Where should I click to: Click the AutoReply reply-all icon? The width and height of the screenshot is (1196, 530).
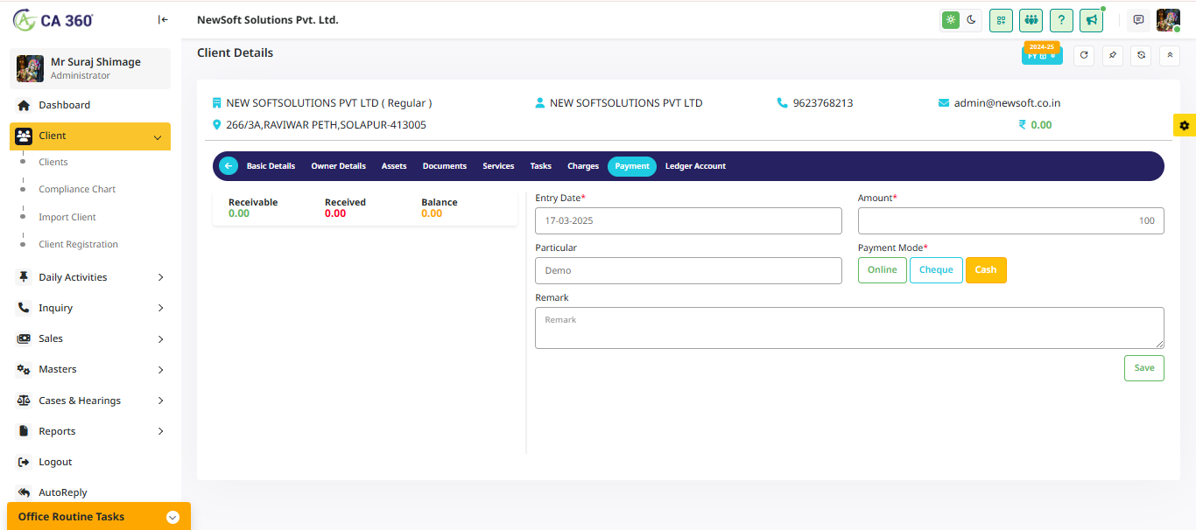24,492
